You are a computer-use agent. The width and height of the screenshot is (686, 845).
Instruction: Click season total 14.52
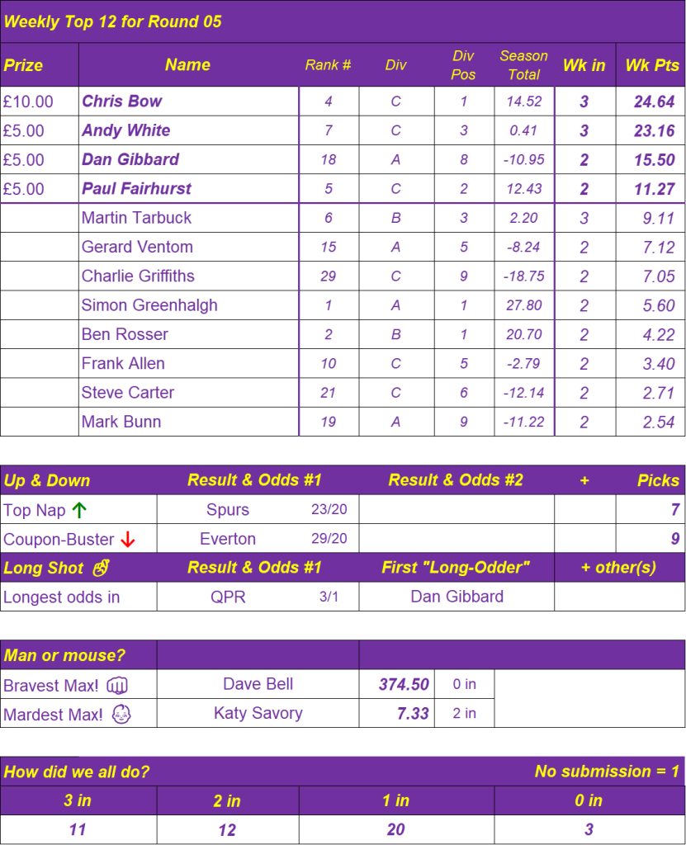click(524, 101)
